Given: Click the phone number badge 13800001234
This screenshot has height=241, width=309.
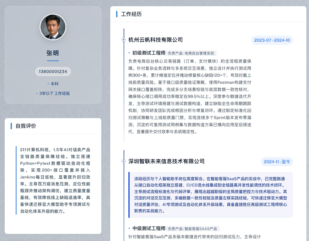Looking at the screenshot, I should 53,71.
